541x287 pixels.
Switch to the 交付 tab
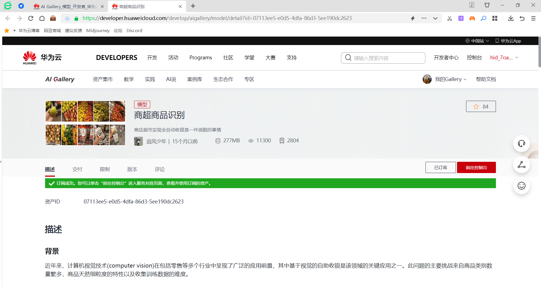click(77, 169)
